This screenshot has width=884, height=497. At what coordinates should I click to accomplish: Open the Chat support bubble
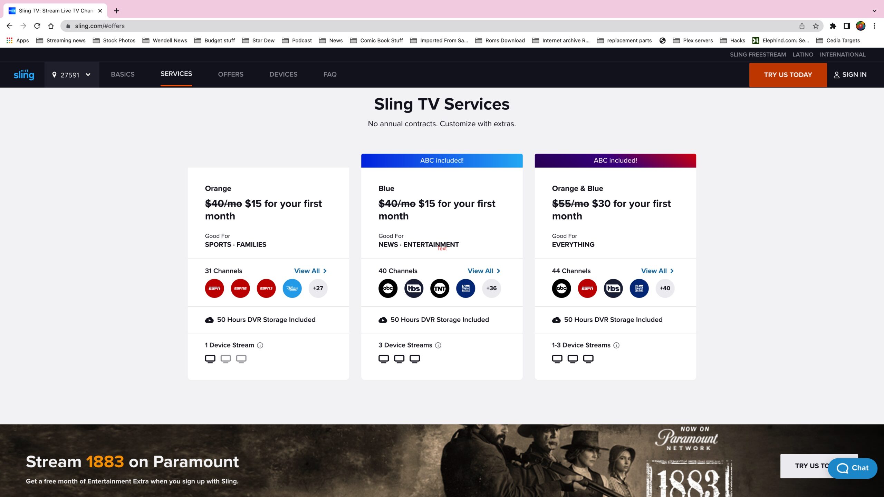(852, 468)
